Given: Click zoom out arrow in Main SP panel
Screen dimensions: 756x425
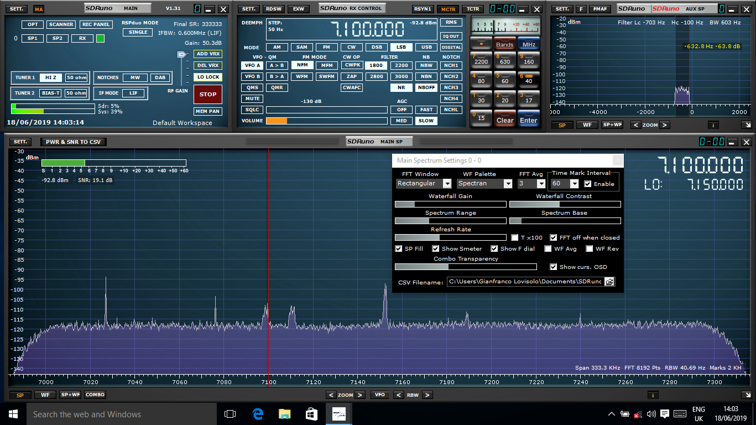Looking at the screenshot, I should tap(331, 395).
